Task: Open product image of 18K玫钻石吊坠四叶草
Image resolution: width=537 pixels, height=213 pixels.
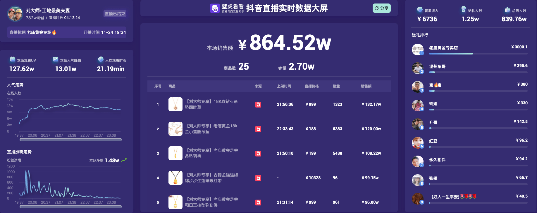Action: pyautogui.click(x=175, y=104)
